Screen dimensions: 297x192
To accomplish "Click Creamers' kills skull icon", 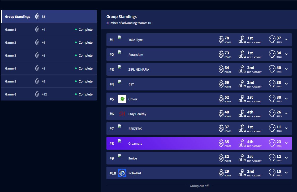I will [272, 143].
